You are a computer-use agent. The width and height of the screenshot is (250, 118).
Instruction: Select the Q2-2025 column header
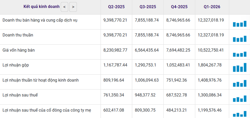116,7
